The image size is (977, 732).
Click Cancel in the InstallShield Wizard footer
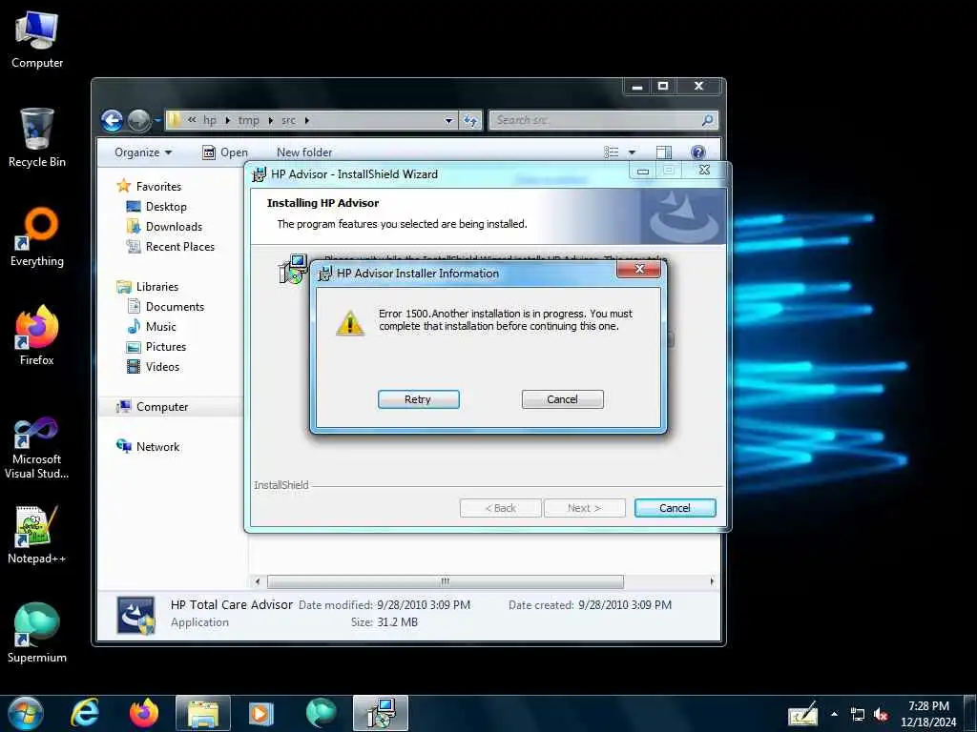click(675, 508)
